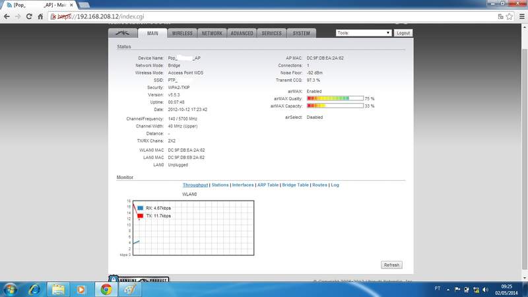Viewport: 528px width, 297px height.
Task: Click the insecure HTTPS warning icon
Action: [x=53, y=16]
